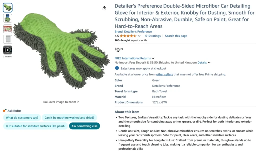
Task: Select the first green glove thumbnail
Action: click(x=7, y=8)
